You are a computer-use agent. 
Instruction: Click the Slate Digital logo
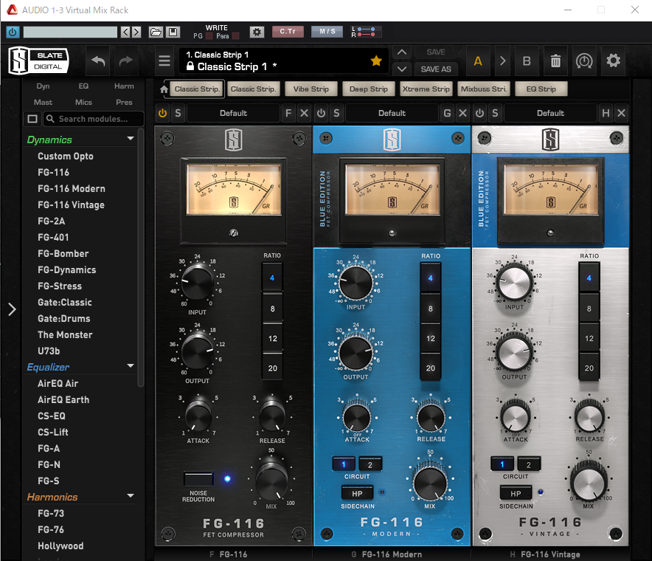click(38, 61)
